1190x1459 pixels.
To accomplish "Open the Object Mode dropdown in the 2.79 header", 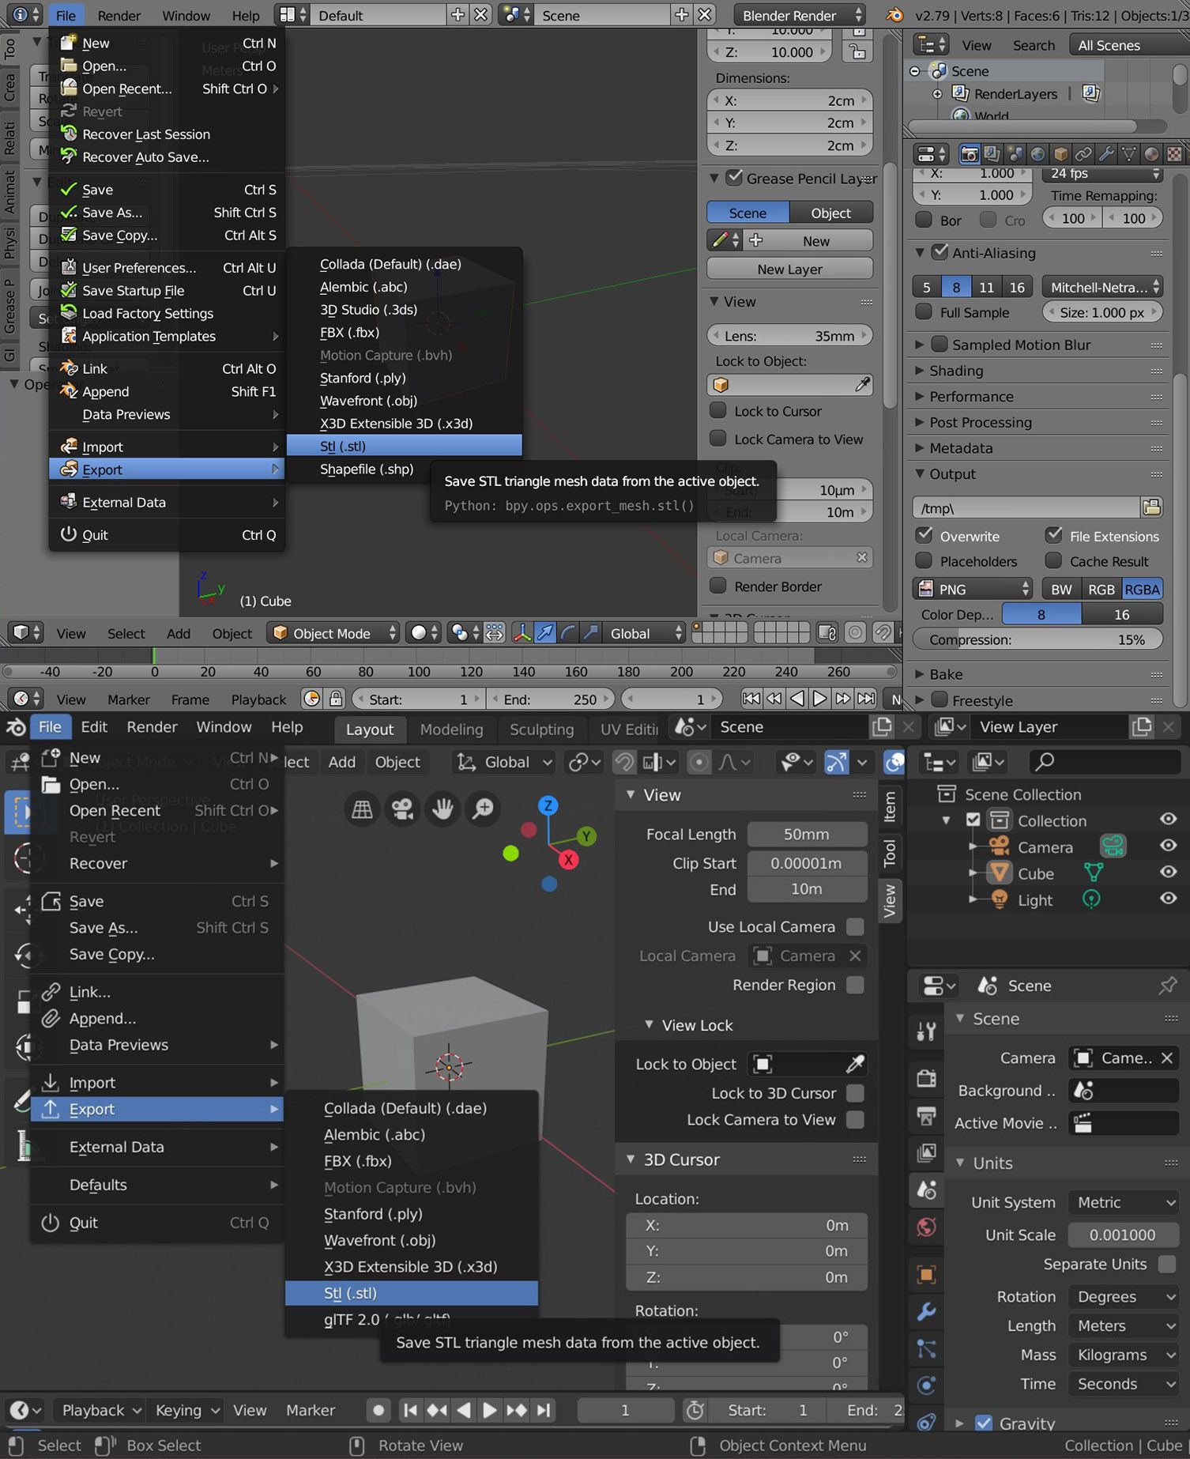I will click(333, 633).
